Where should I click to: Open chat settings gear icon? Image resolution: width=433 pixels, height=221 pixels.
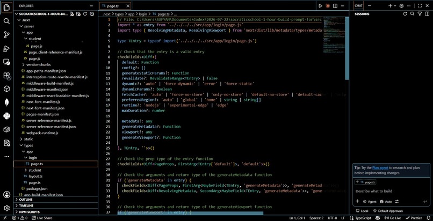tap(401, 5)
